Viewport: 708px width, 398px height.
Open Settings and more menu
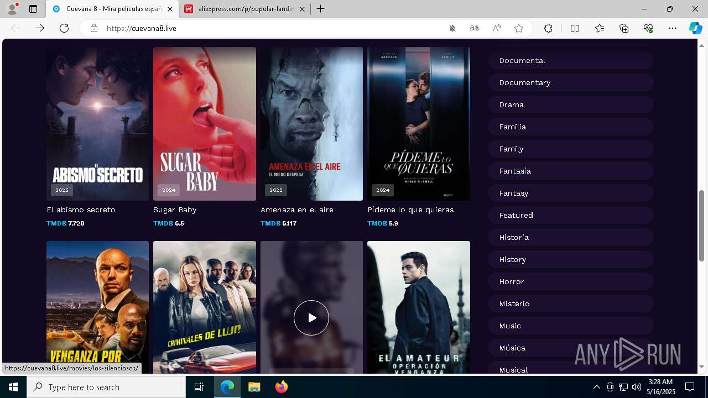tap(673, 28)
